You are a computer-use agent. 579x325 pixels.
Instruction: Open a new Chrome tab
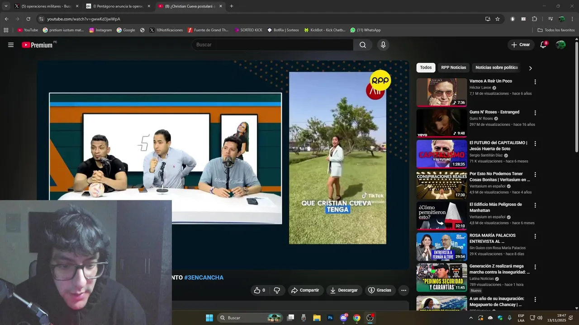click(232, 6)
